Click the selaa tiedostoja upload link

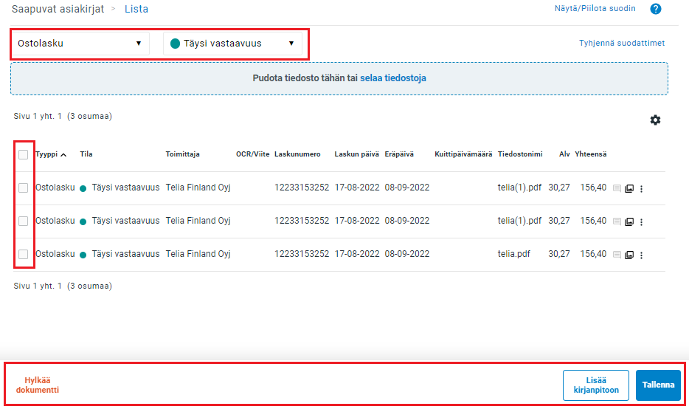(392, 78)
